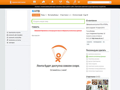Switch to the 'Фотоальбомы' tab
The width and height of the screenshot is (120, 90).
pyautogui.click(x=53, y=15)
